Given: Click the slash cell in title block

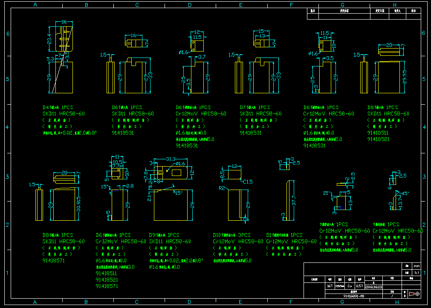Looking at the screenshot, I should 392,296.
